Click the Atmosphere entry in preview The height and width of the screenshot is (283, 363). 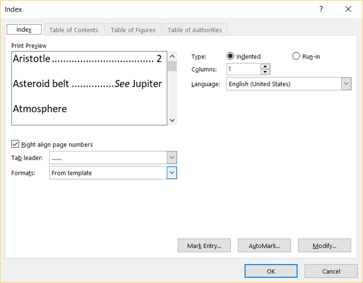(40, 109)
